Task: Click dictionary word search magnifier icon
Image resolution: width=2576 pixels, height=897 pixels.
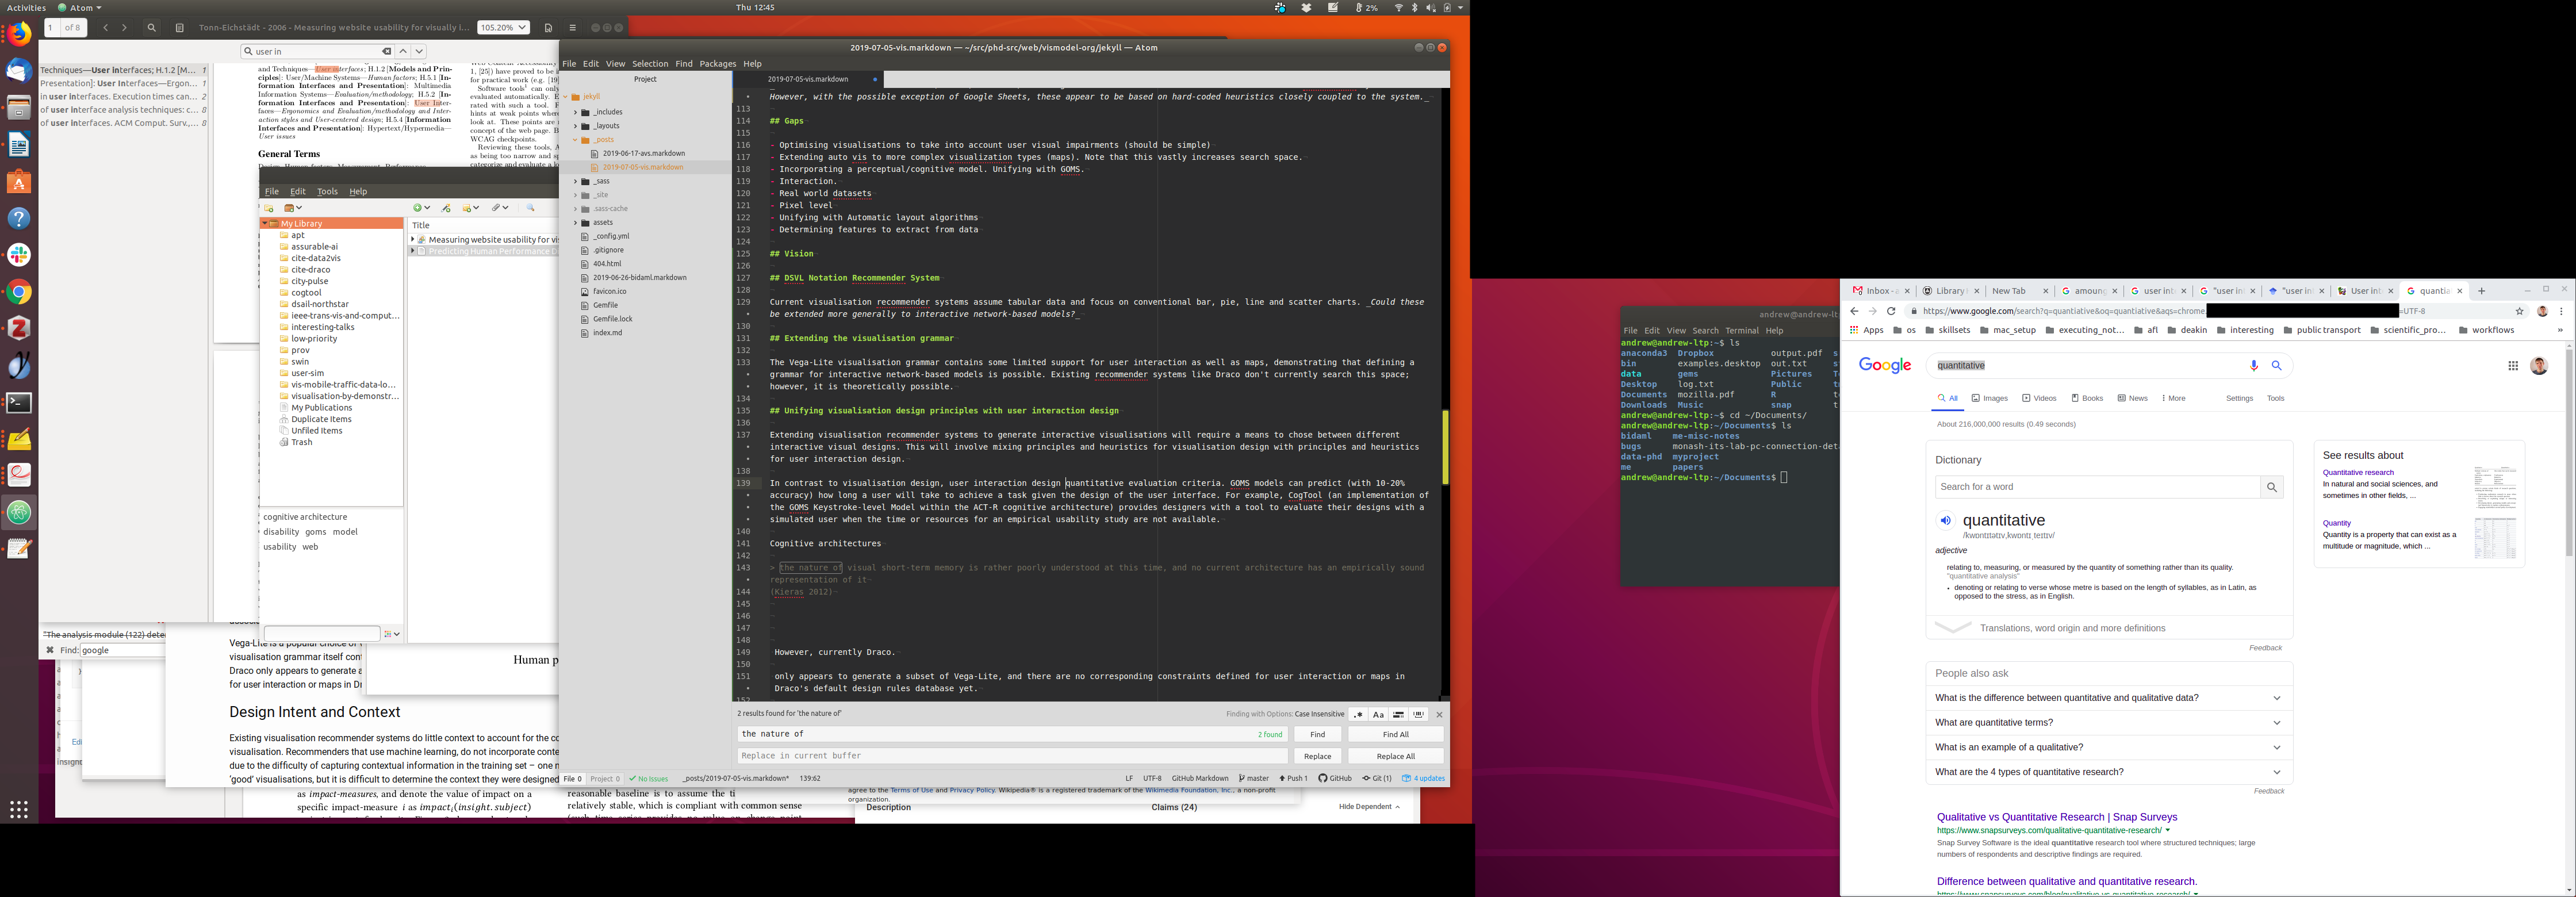Action: point(2271,487)
